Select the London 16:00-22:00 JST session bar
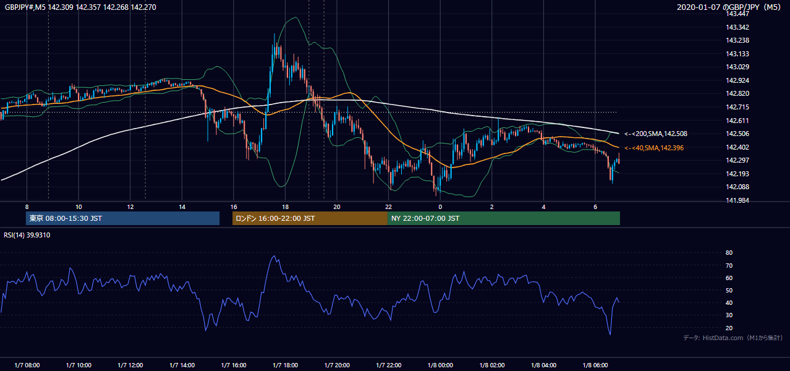Image resolution: width=790 pixels, height=371 pixels. (x=310, y=218)
